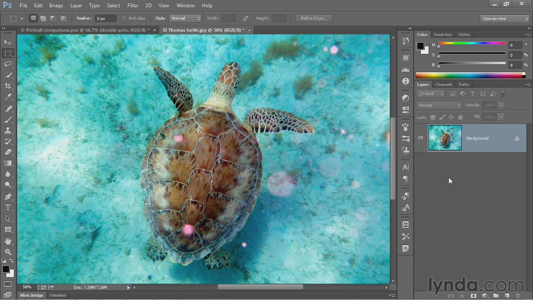Viewport: 533px width, 300px height.
Task: Click the Add layer style fx icon
Action: point(462,296)
